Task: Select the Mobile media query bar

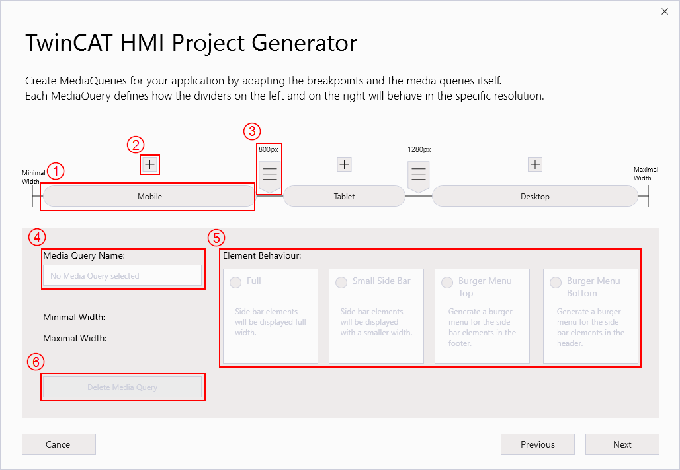Action: (x=149, y=197)
